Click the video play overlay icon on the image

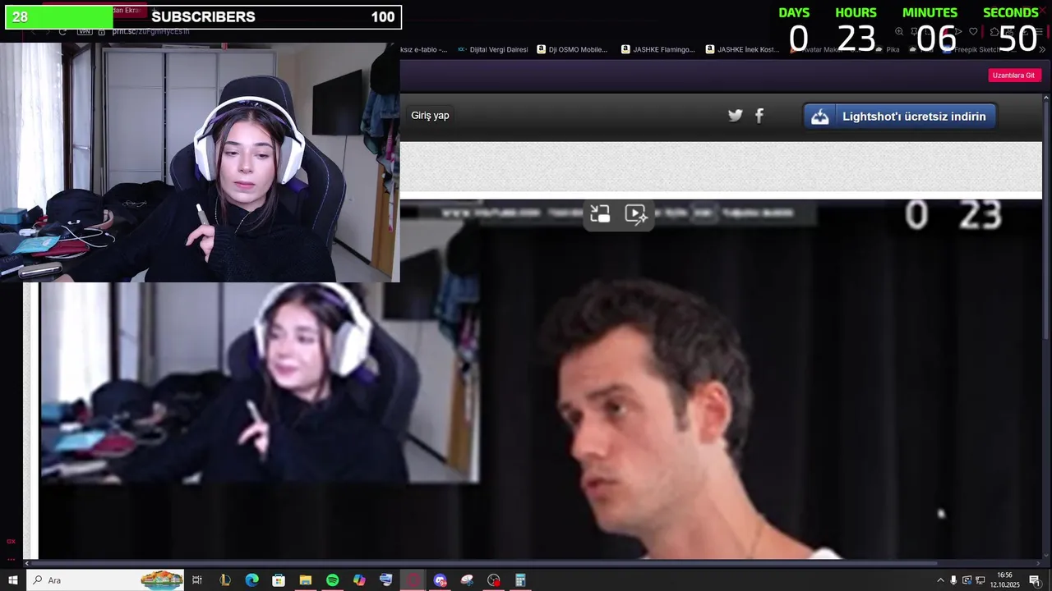[636, 214]
